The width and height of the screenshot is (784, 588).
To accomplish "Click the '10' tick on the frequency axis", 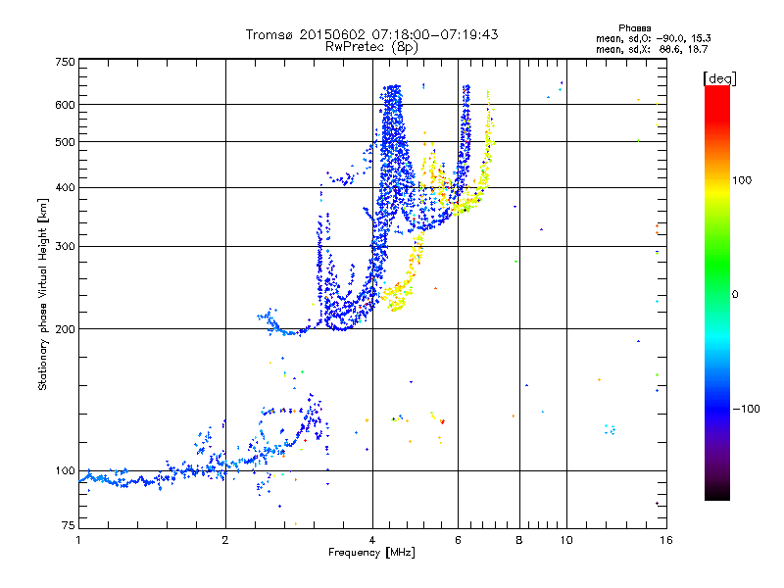I will click(566, 540).
